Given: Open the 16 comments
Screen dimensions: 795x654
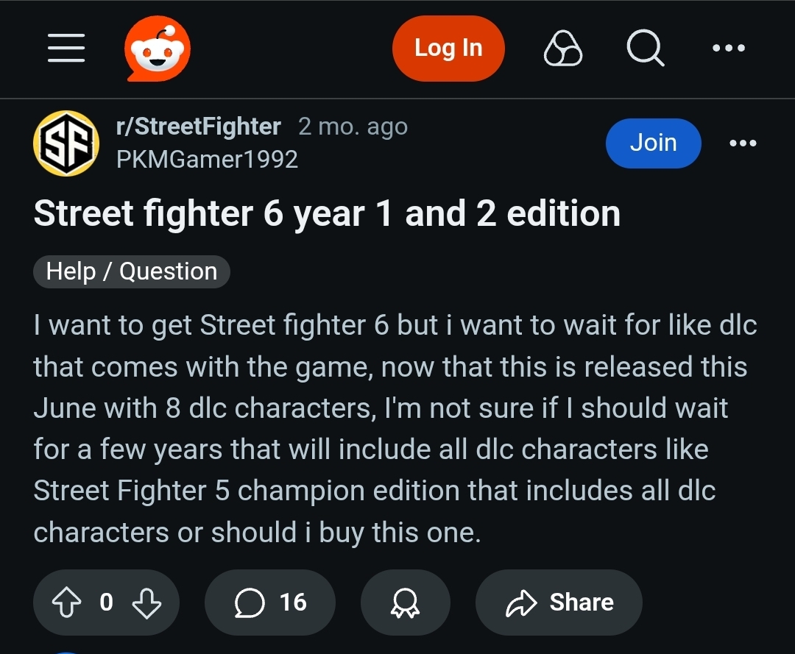Looking at the screenshot, I should click(x=270, y=603).
